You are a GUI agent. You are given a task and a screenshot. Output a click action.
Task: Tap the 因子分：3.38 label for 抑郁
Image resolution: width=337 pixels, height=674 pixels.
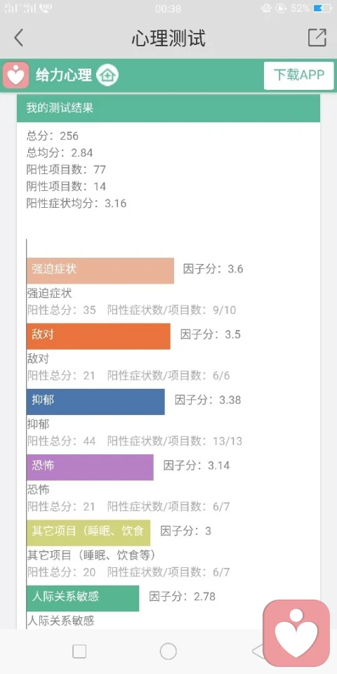(208, 399)
